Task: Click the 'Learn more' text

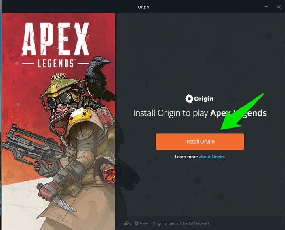Action: coord(186,157)
